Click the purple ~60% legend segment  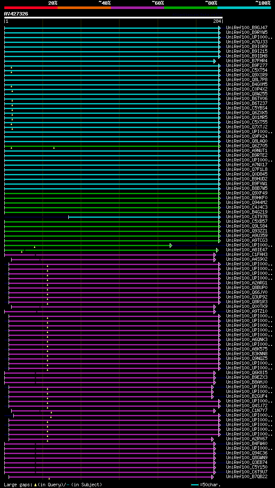click(137, 7)
